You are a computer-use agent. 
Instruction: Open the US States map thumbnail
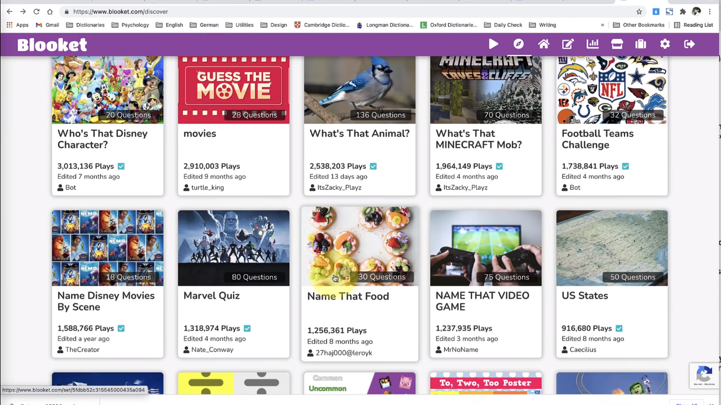612,248
